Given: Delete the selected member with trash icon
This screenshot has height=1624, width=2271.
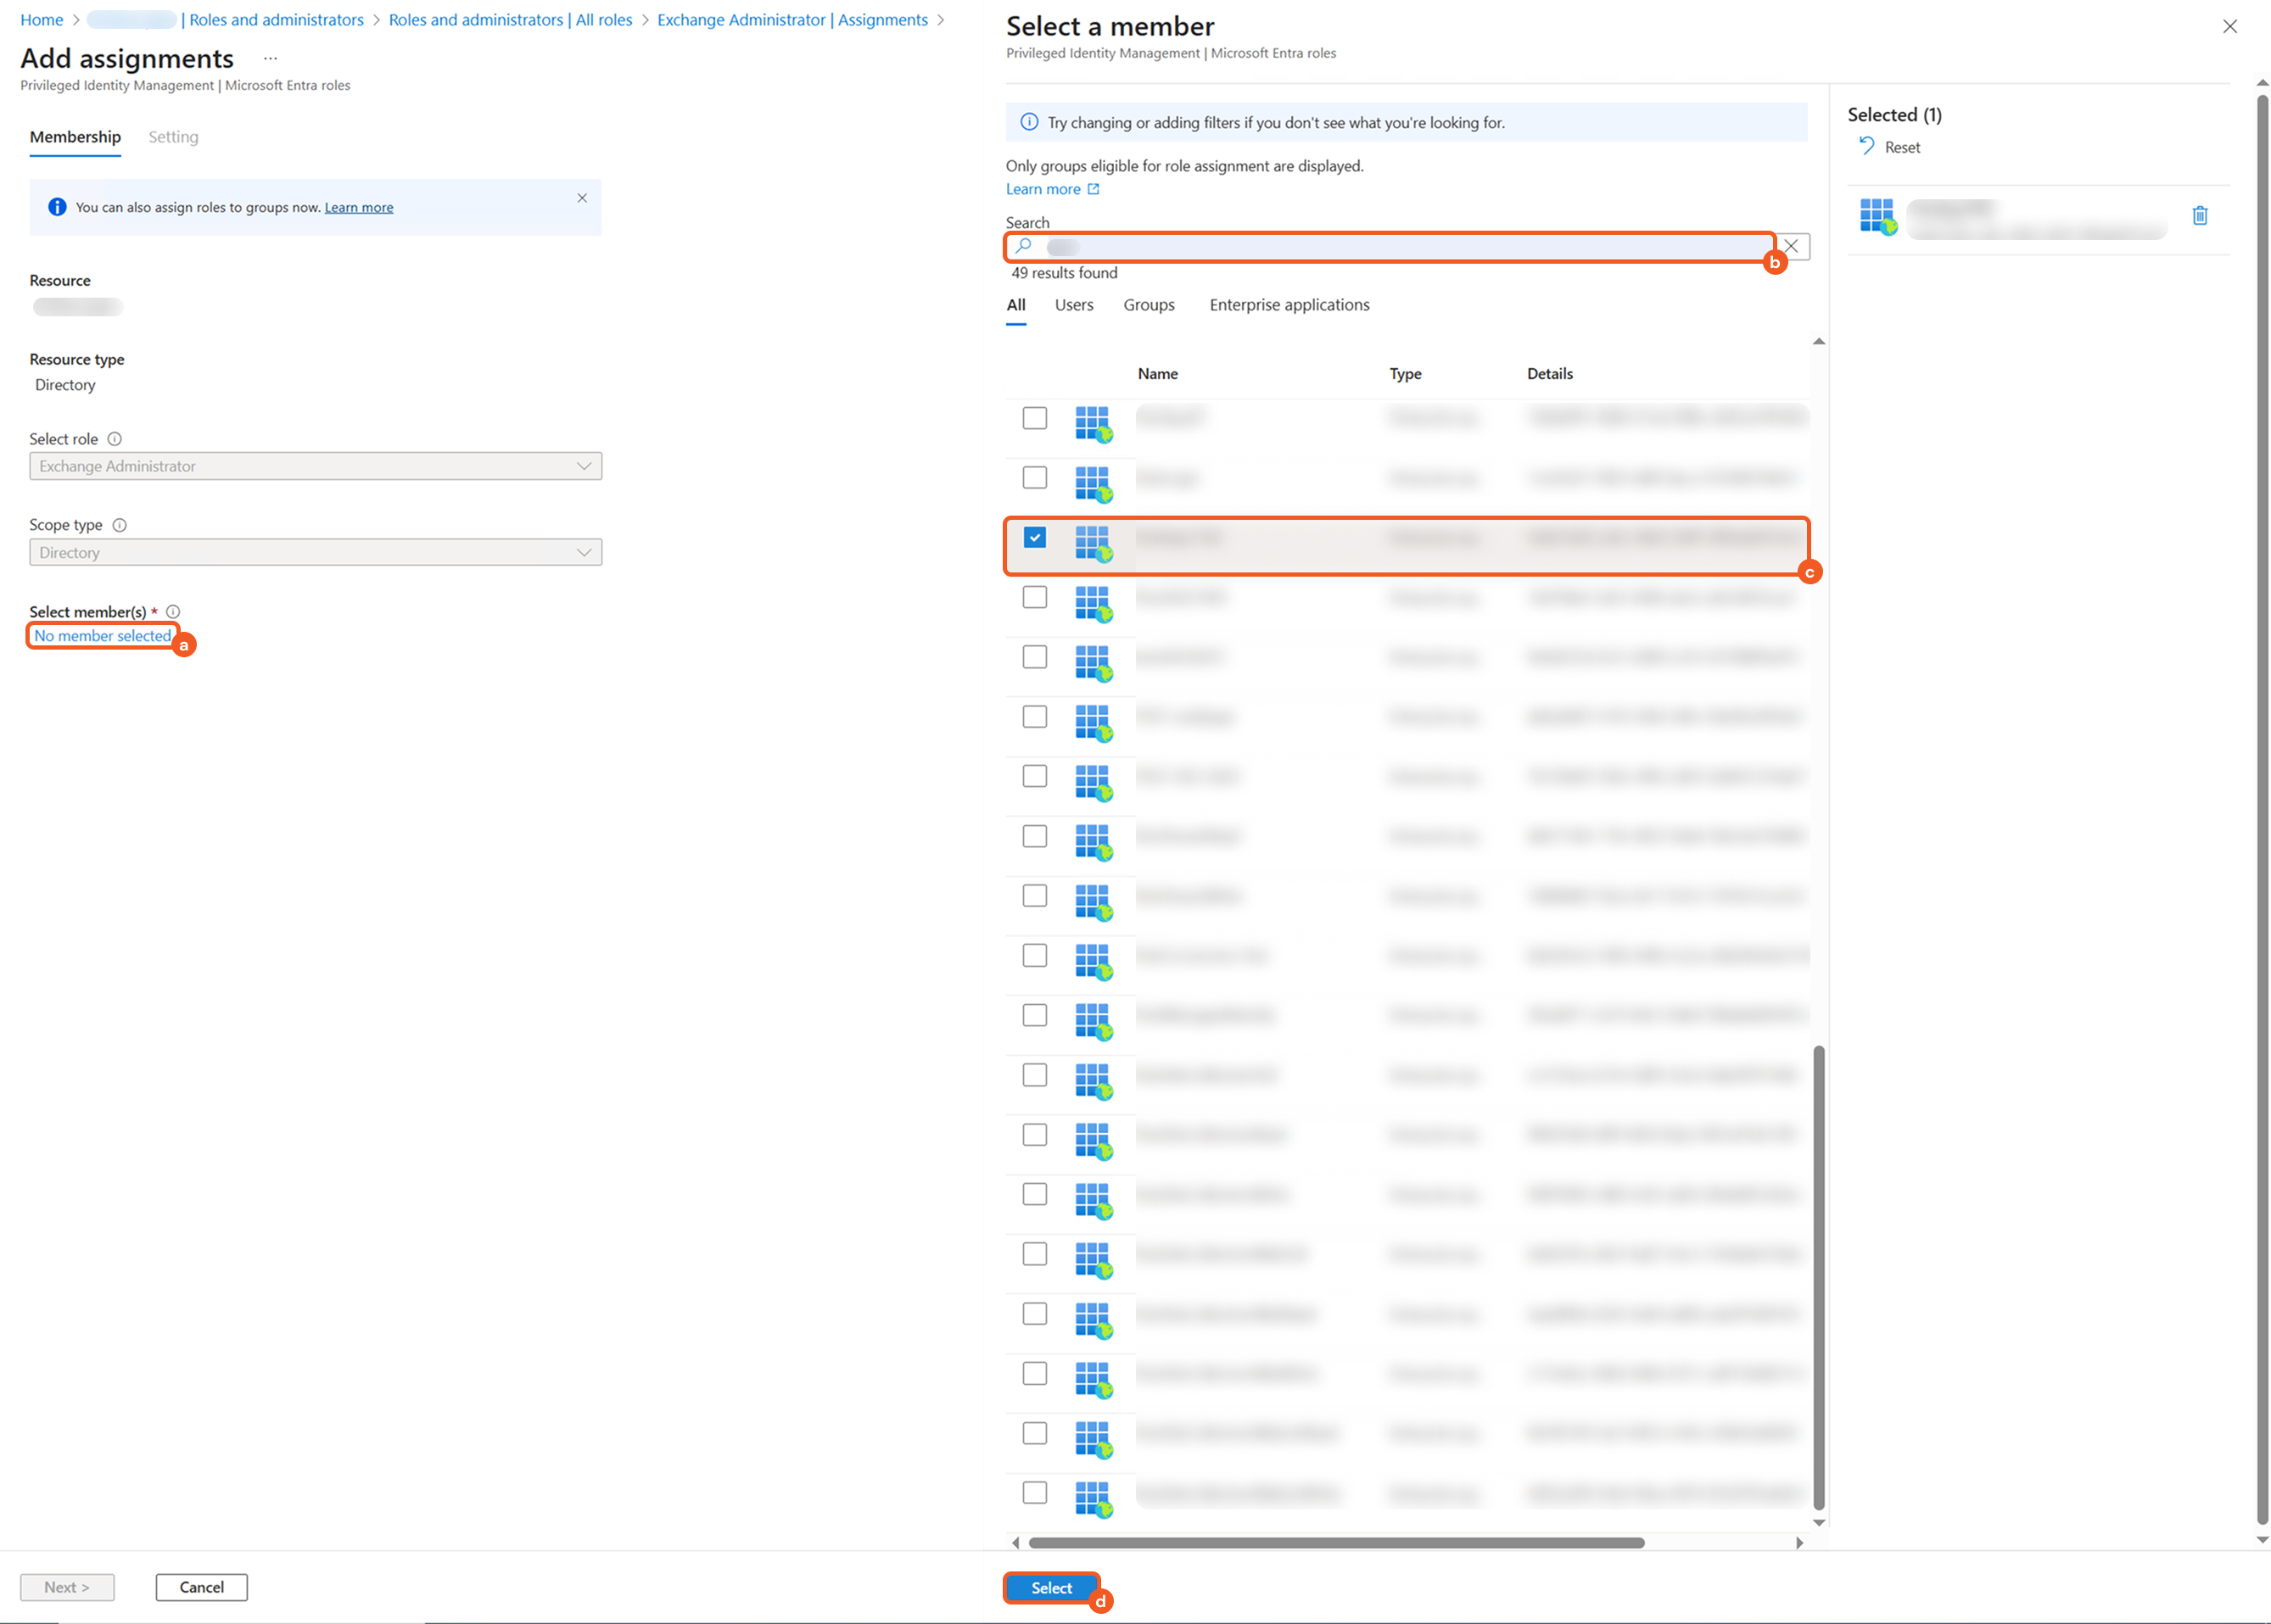Looking at the screenshot, I should (x=2199, y=216).
